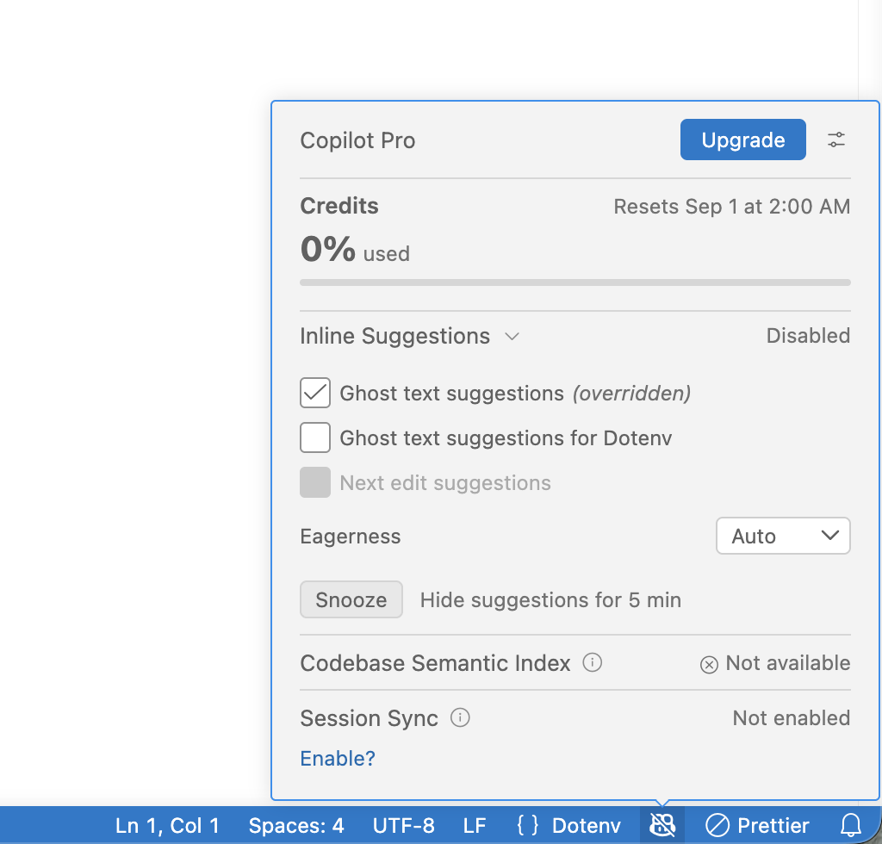Uncheck Ghost text suggestions checkbox
This screenshot has height=844, width=882.
[315, 393]
